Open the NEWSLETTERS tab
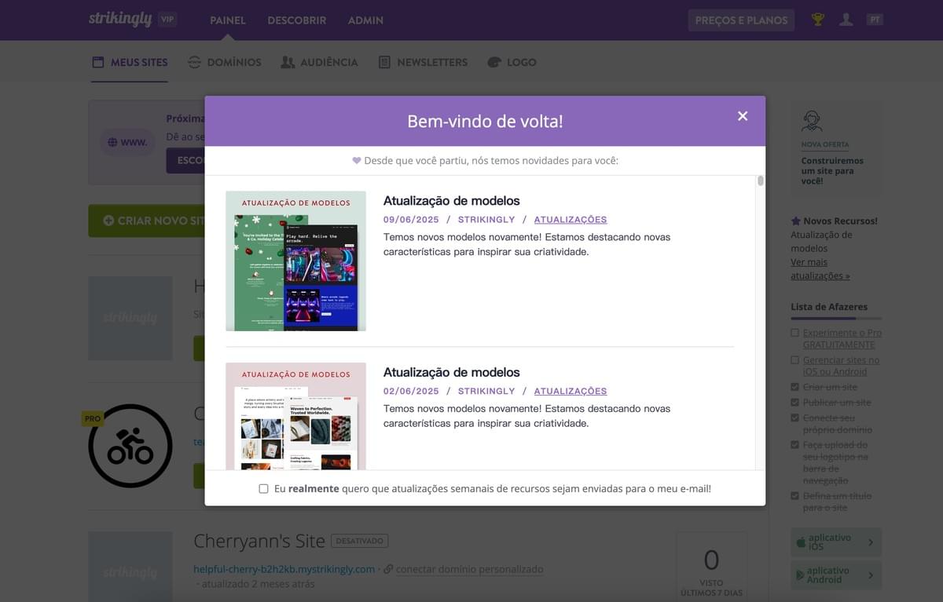Screen dimensions: 943x602 point(423,62)
